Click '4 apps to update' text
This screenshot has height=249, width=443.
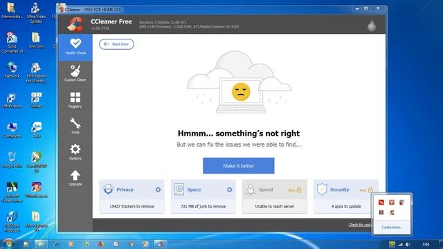pos(346,206)
